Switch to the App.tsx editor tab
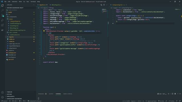This screenshot has height=102, width=182. (42, 5)
